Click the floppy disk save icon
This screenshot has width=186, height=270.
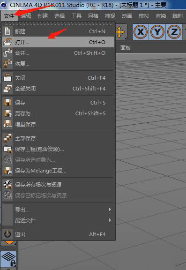click(x=7, y=103)
